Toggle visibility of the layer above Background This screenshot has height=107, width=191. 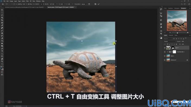165,56
